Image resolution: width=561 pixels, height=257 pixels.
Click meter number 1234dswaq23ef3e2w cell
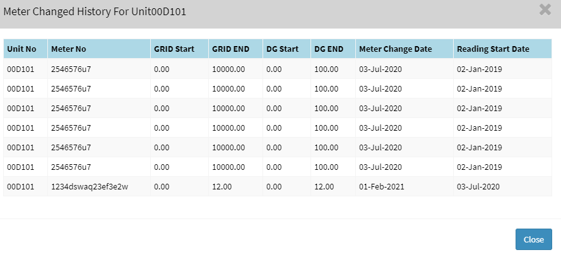[88, 187]
